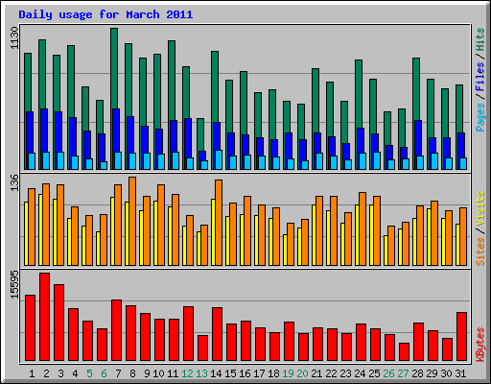Image resolution: width=491 pixels, height=384 pixels.
Task: Click day 1 on the x-axis
Action: coord(32,373)
